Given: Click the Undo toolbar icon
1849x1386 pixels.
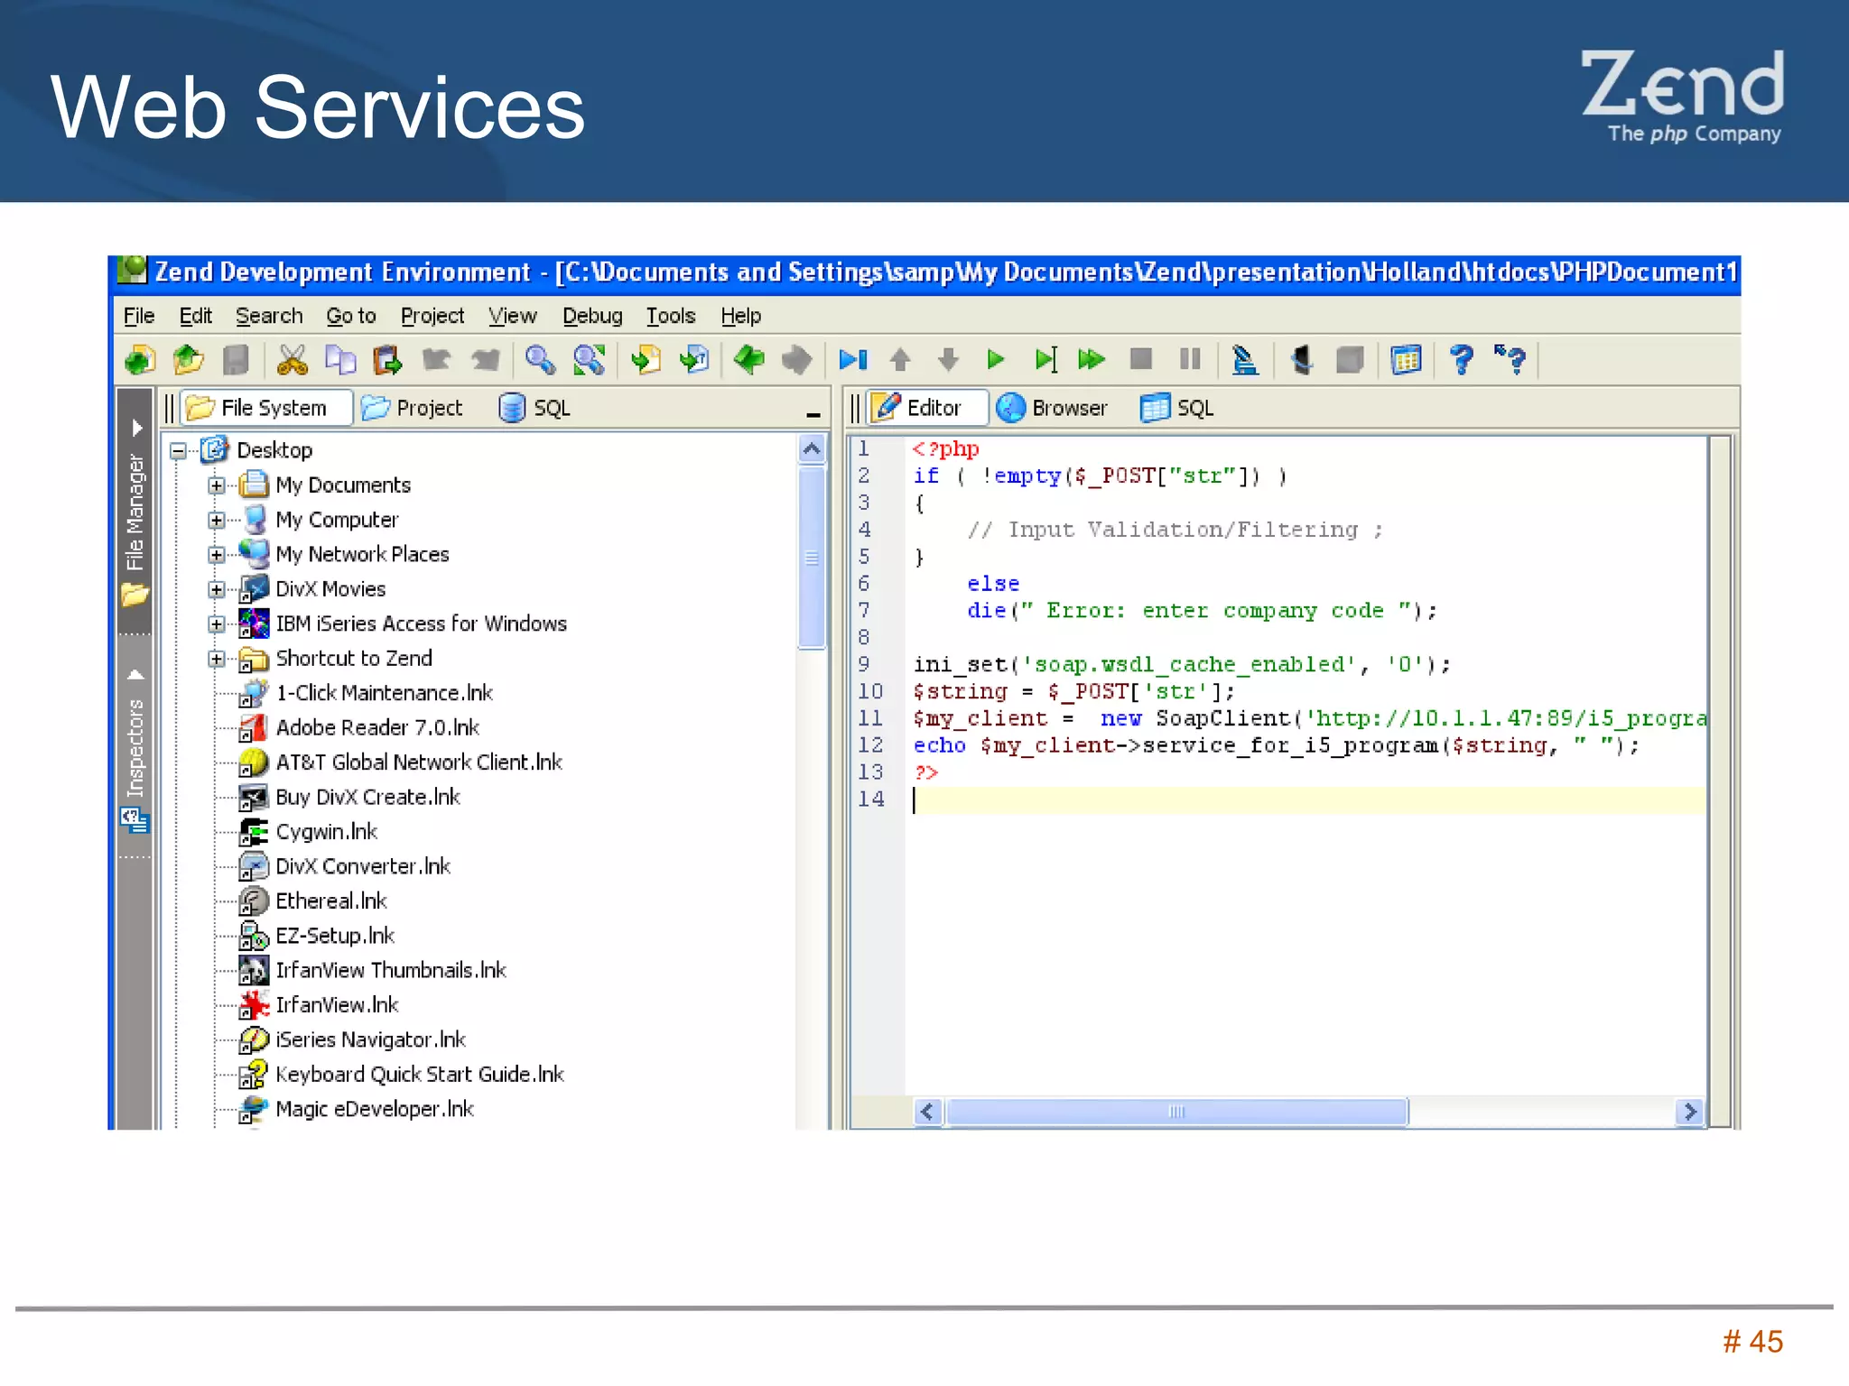Looking at the screenshot, I should (436, 361).
